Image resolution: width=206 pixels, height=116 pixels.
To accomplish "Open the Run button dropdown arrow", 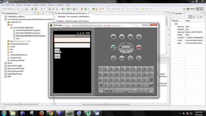I will (71, 9).
